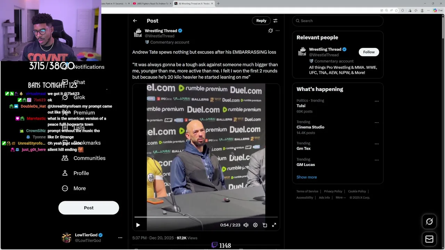Seek on the video progress bar

click(x=206, y=217)
